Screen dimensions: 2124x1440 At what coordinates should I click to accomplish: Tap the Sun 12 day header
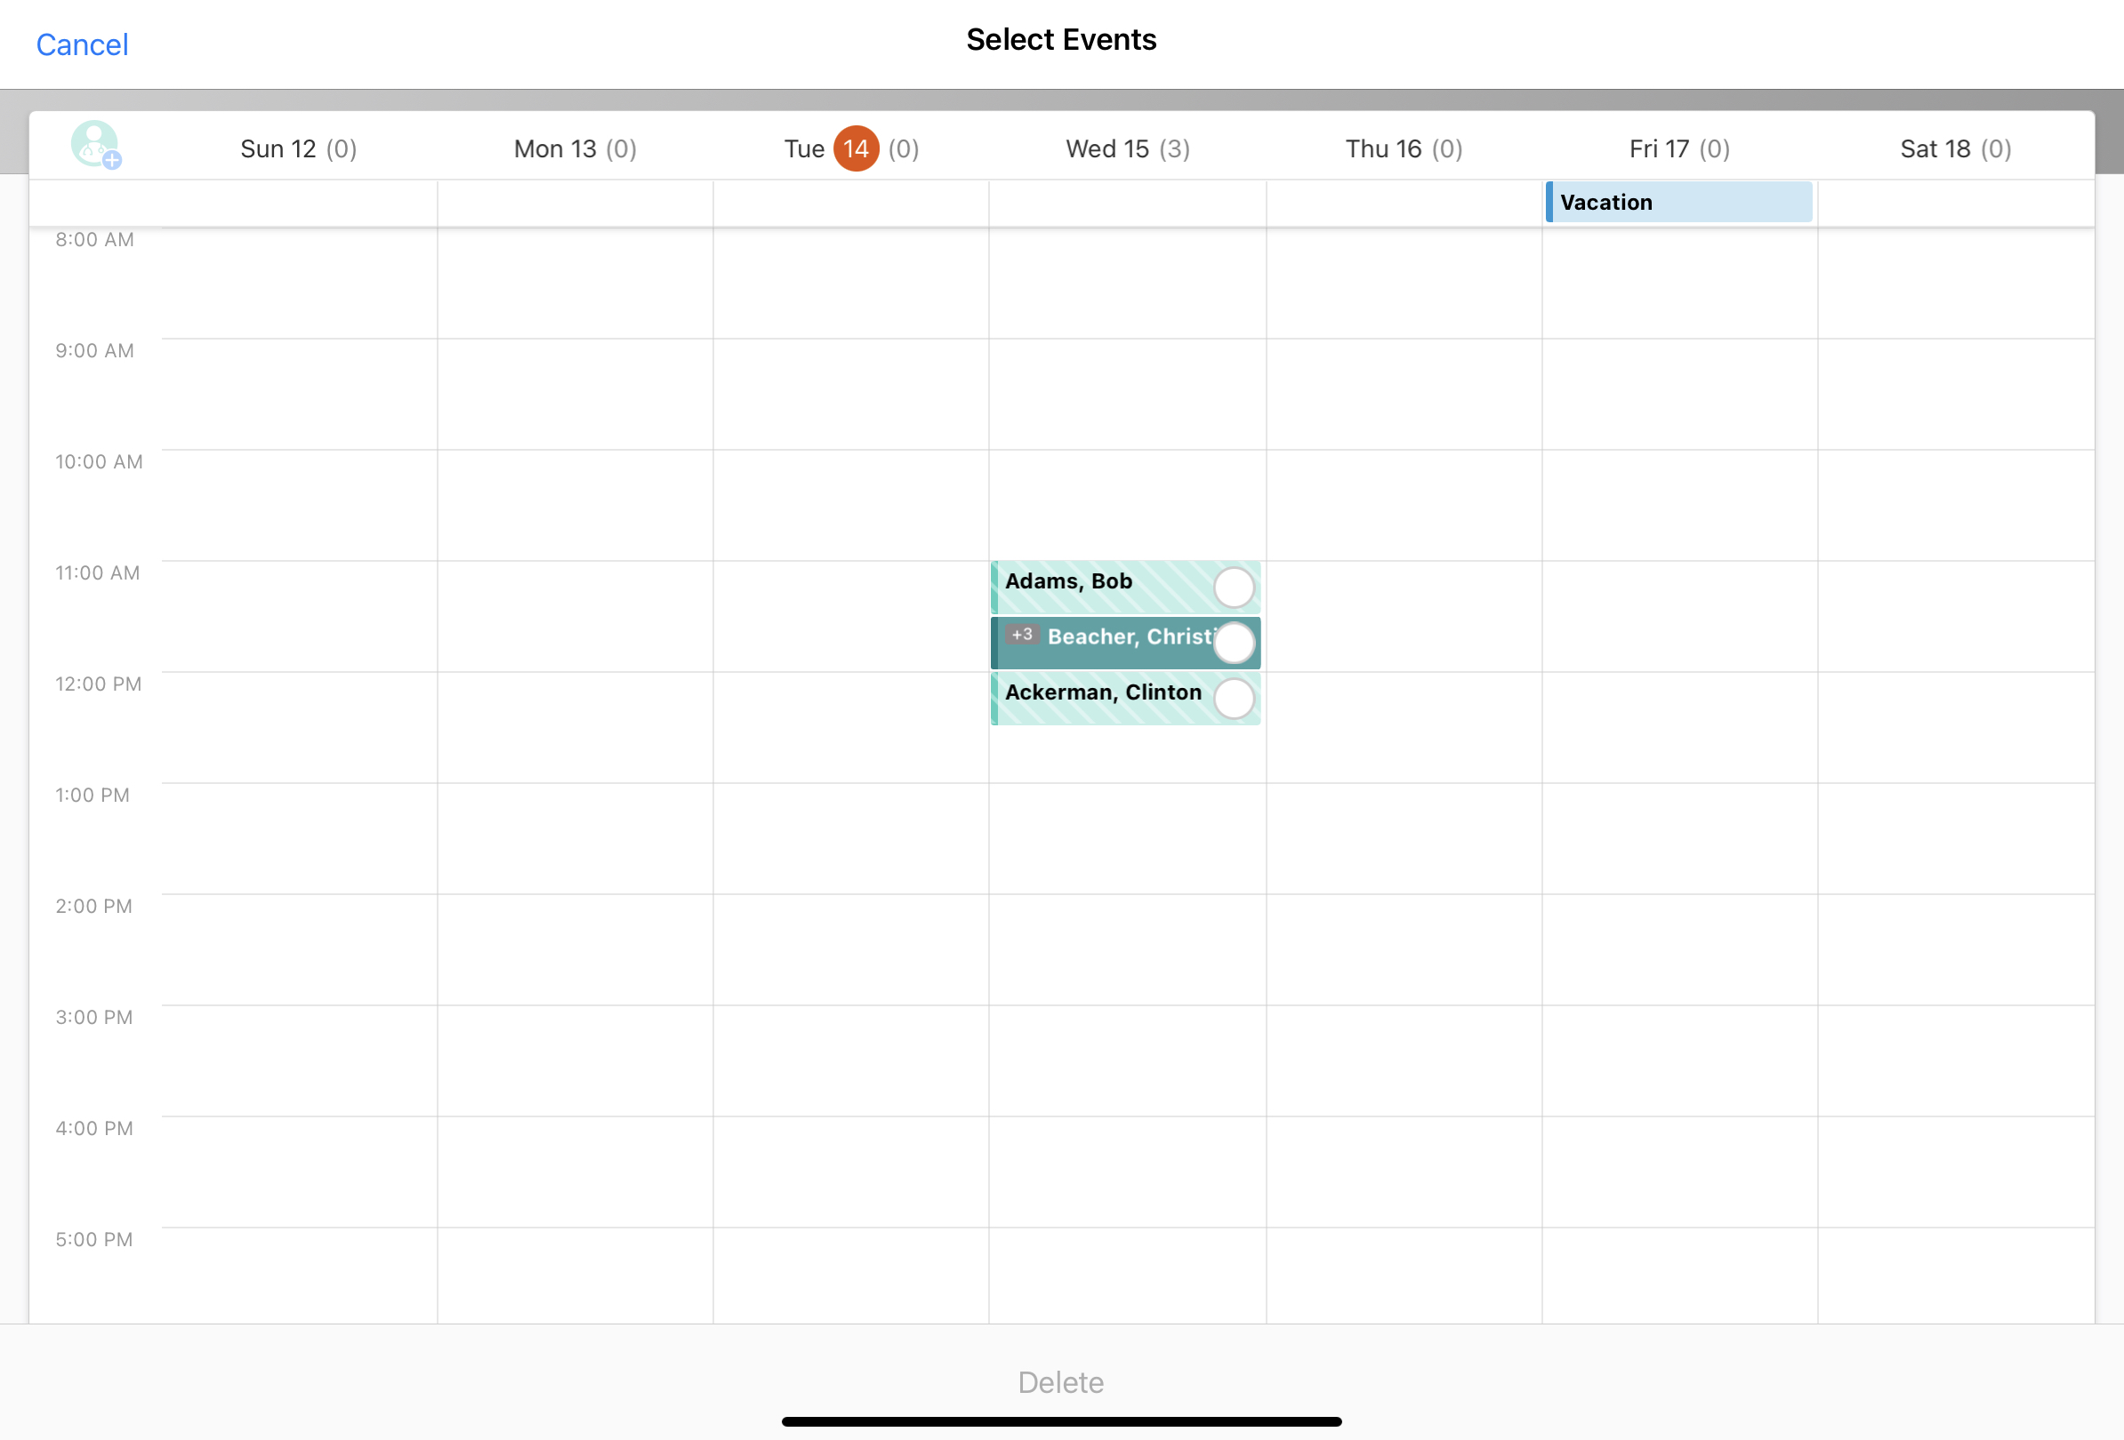tap(298, 148)
